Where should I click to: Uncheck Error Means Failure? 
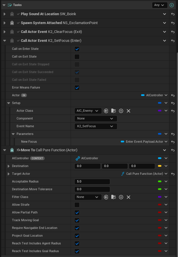click(77, 87)
